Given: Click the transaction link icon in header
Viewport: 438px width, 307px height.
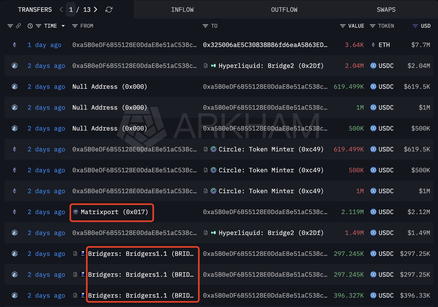Looking at the screenshot, I should point(18,26).
